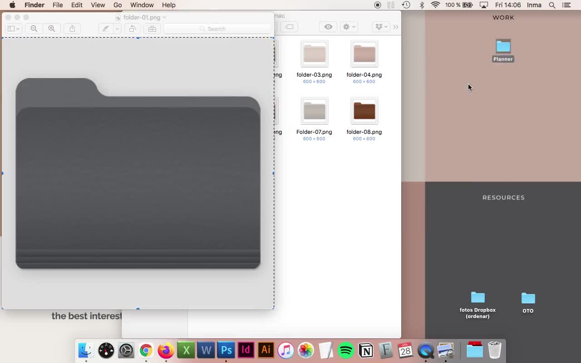Open Microsoft Word from the Dock
Image resolution: width=581 pixels, height=363 pixels.
pyautogui.click(x=206, y=350)
